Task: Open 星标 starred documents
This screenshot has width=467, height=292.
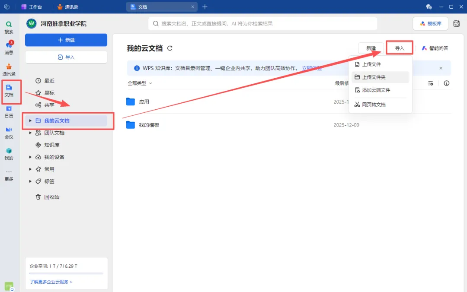Action: coord(49,93)
